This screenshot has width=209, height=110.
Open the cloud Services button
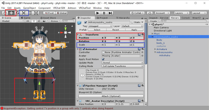[150, 13]
